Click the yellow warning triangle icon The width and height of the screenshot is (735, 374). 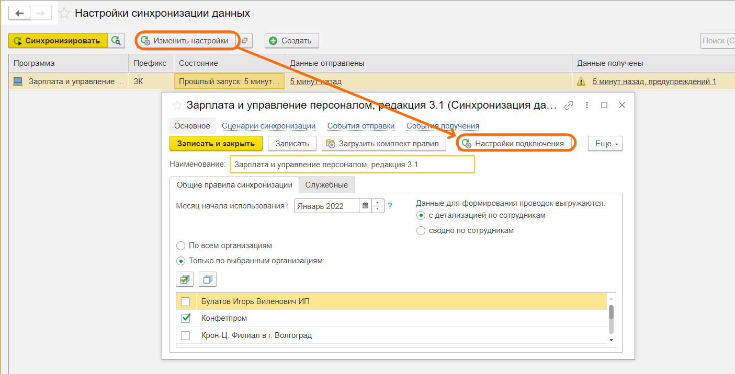point(581,81)
